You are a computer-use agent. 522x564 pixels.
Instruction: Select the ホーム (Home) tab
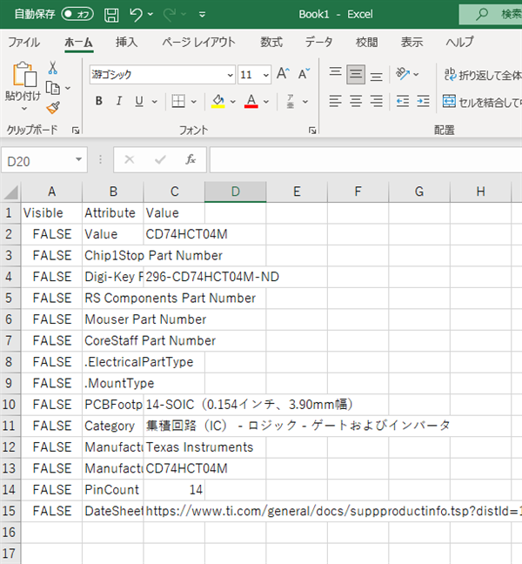(78, 43)
